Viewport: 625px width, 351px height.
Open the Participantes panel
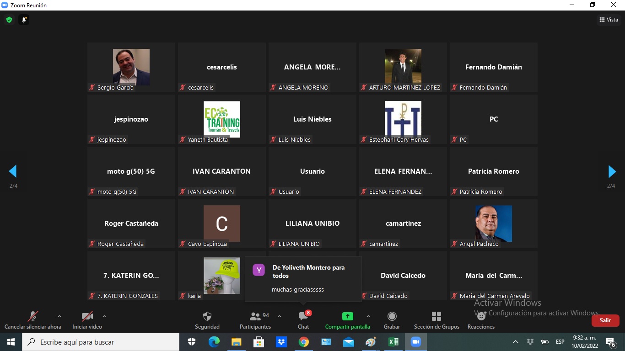click(255, 320)
